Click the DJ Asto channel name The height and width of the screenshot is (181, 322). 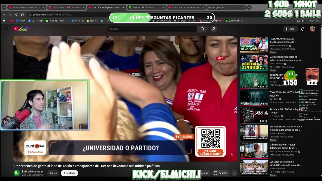[273, 82]
